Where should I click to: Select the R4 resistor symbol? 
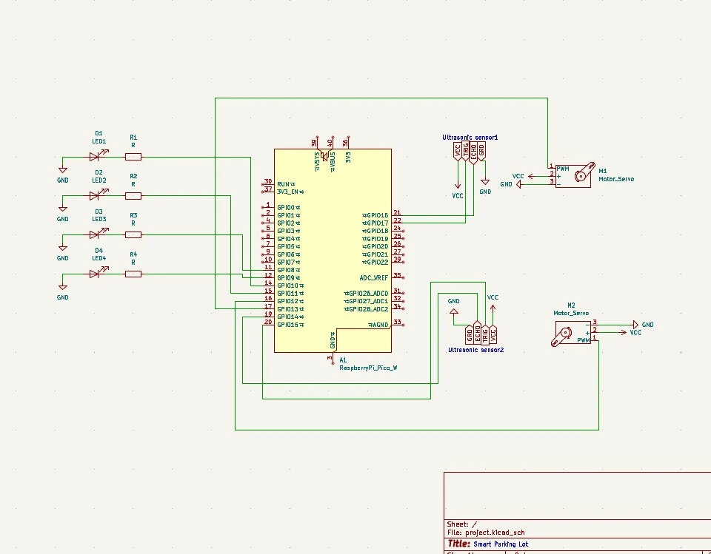(x=133, y=274)
